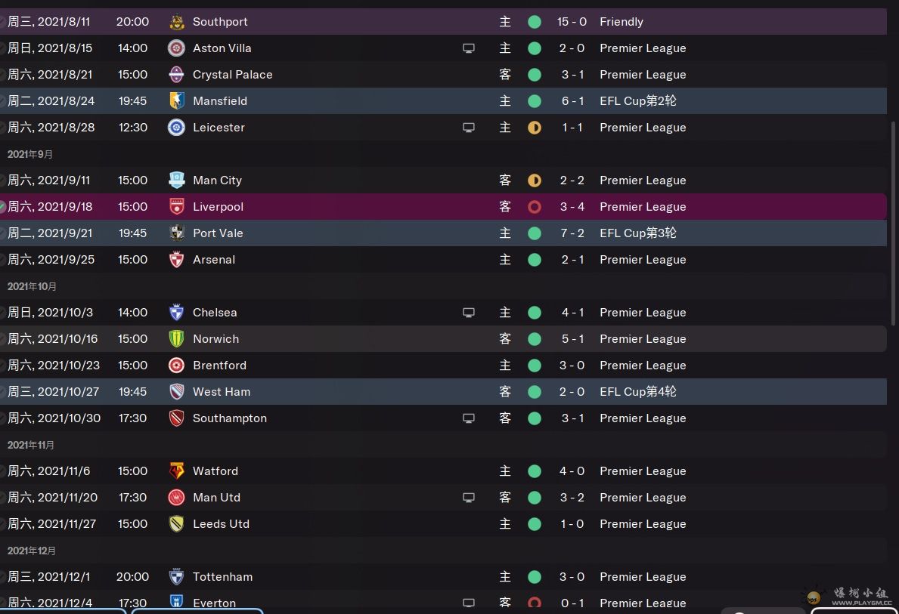
Task: Click the EFL Cup第4轮 competition link
Action: click(638, 392)
